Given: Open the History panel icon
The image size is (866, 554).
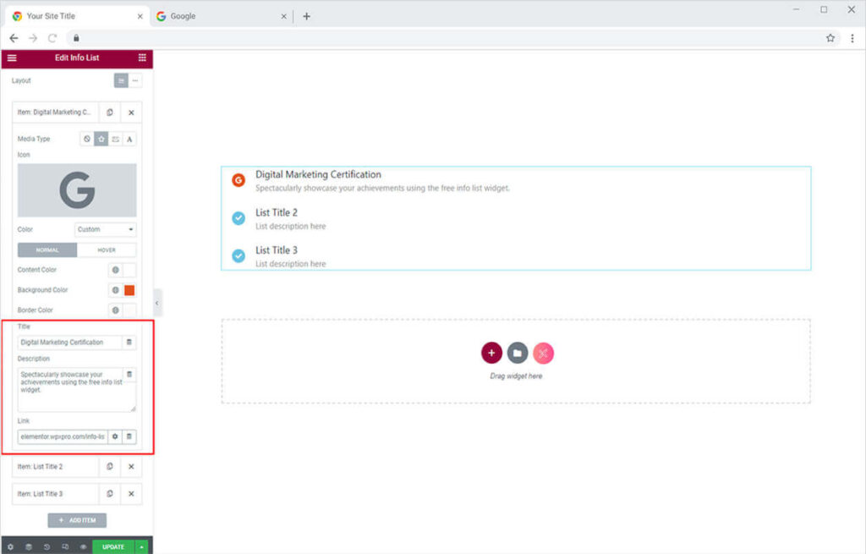Looking at the screenshot, I should click(x=47, y=546).
